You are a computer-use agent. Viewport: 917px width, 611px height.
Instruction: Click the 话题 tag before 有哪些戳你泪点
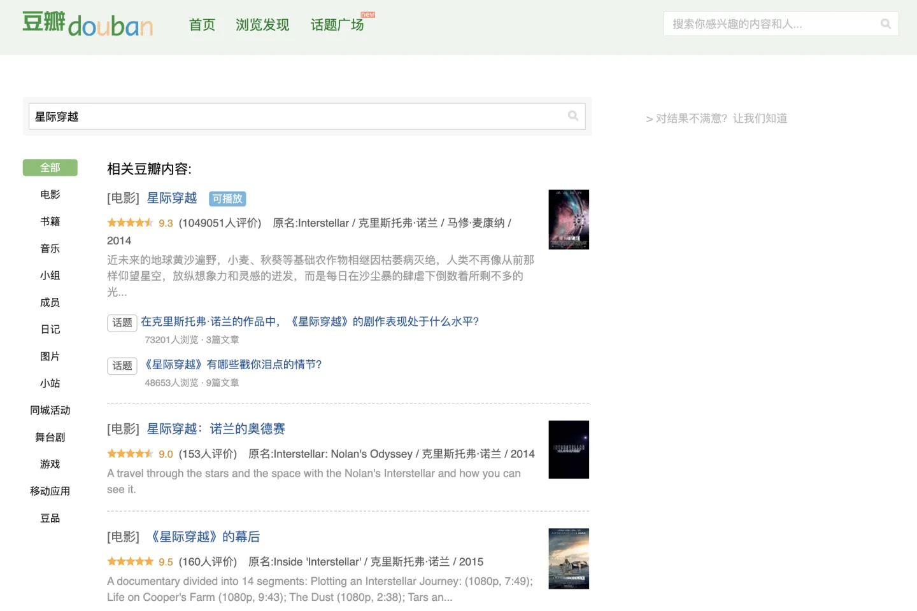122,366
